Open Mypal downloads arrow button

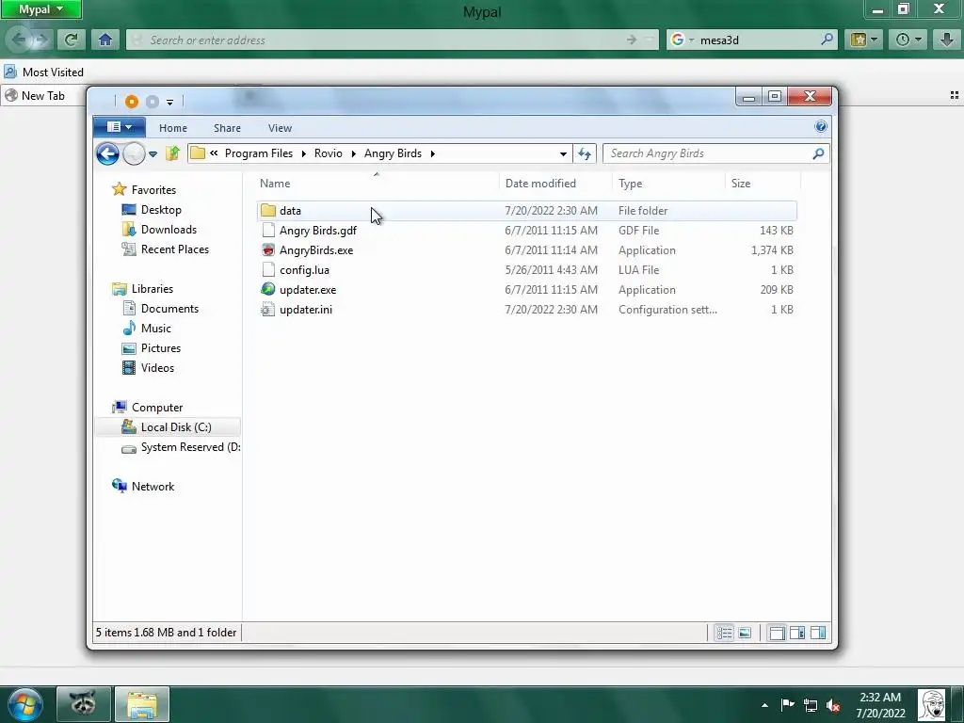click(x=946, y=40)
